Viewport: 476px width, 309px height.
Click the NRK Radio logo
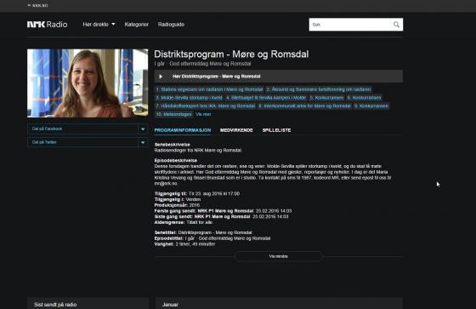[47, 25]
